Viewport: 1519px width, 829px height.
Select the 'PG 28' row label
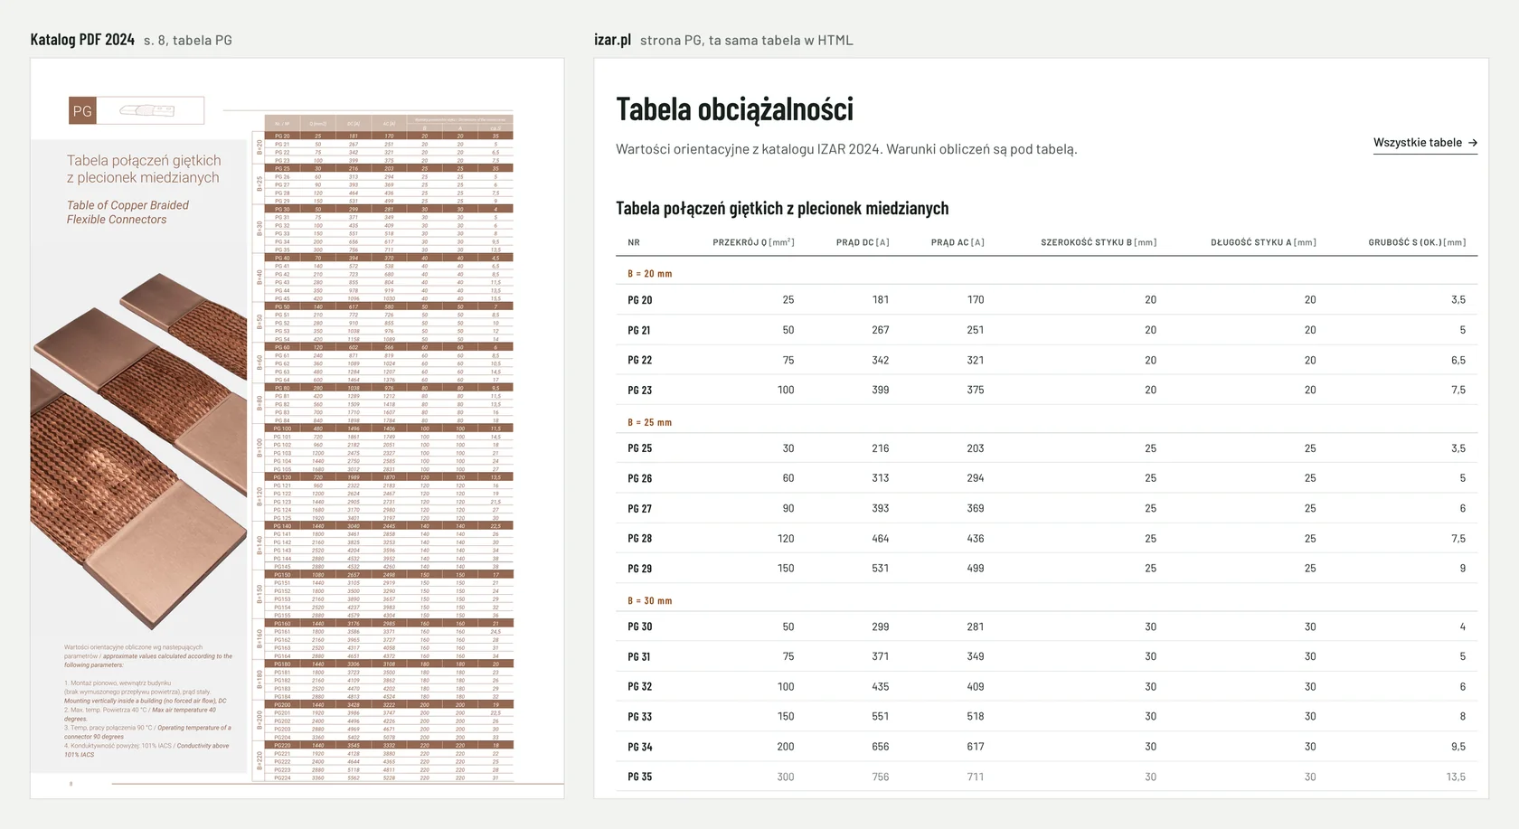point(640,539)
